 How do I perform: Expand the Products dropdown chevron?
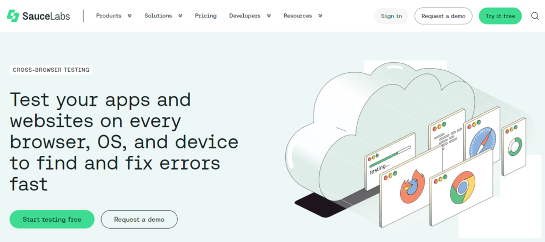pyautogui.click(x=129, y=16)
